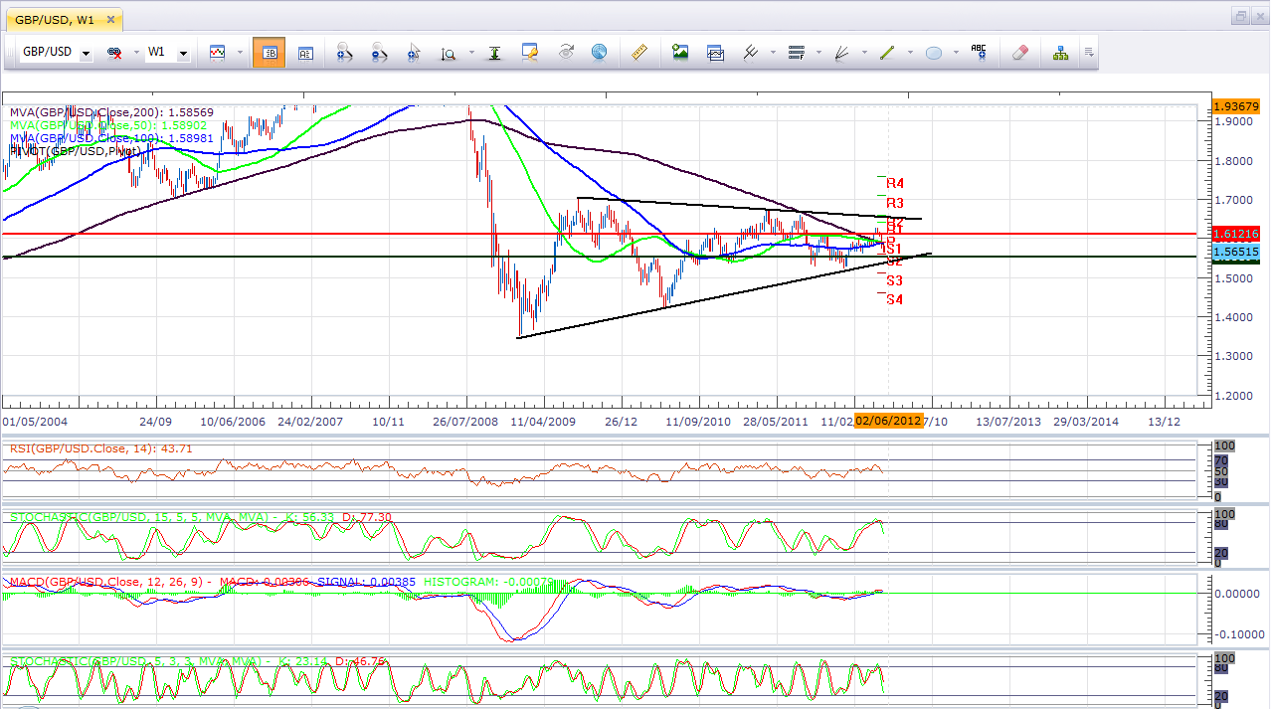Select the Gann fan lines tool
The height and width of the screenshot is (709, 1271).
[841, 53]
